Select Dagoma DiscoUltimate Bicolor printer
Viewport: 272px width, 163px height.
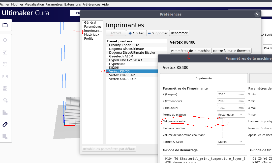click(x=136, y=53)
